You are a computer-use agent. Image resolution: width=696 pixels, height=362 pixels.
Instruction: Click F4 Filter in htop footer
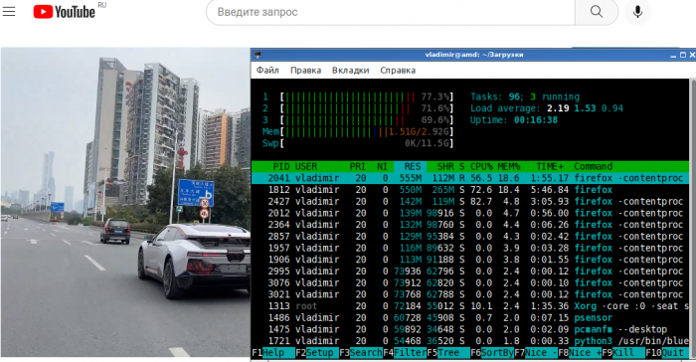pos(405,353)
